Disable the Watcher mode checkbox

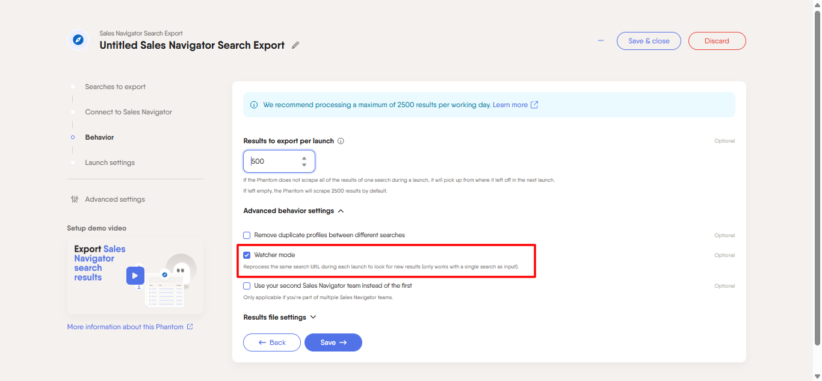pos(246,255)
